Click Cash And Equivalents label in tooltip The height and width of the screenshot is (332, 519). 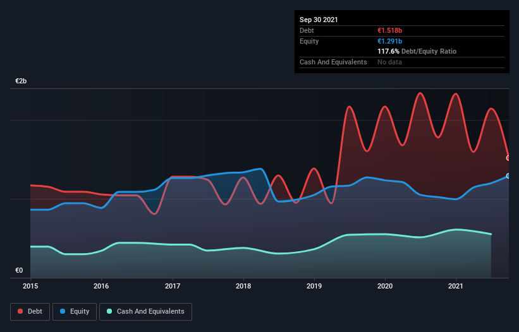pos(333,62)
